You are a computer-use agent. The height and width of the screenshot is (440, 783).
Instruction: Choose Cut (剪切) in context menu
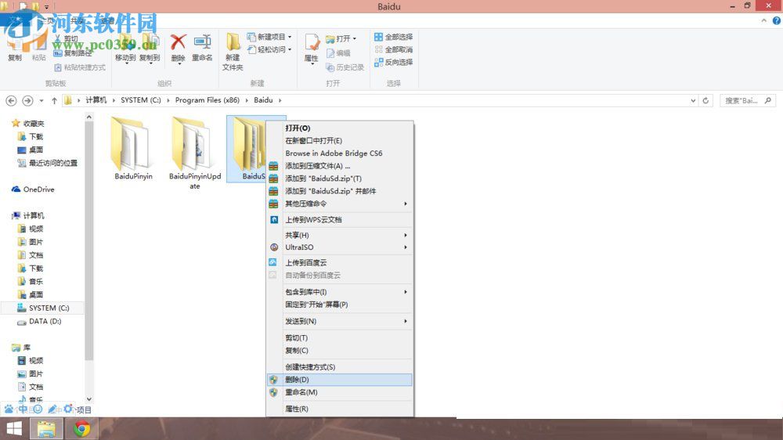(x=340, y=337)
